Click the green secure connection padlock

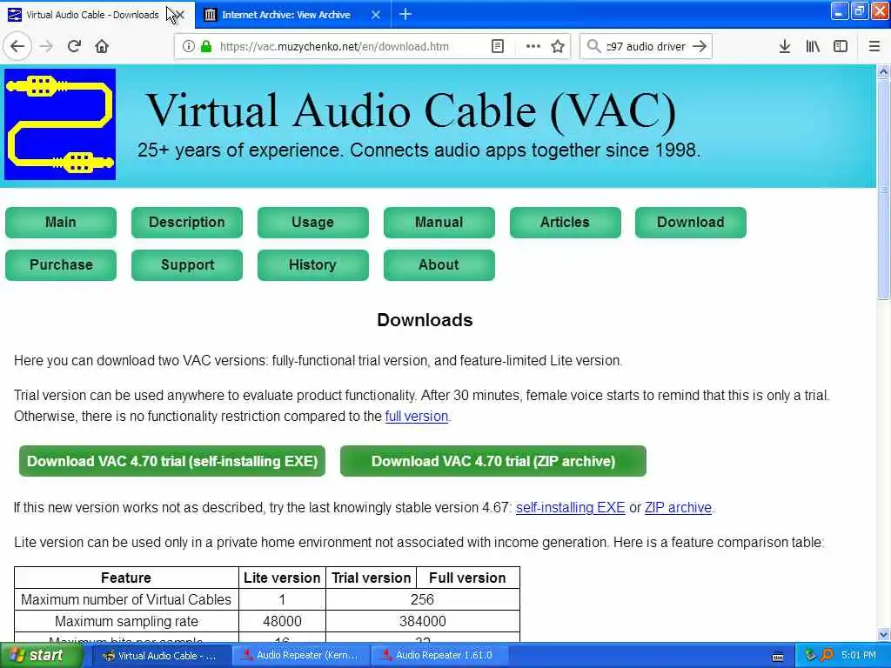(x=206, y=47)
